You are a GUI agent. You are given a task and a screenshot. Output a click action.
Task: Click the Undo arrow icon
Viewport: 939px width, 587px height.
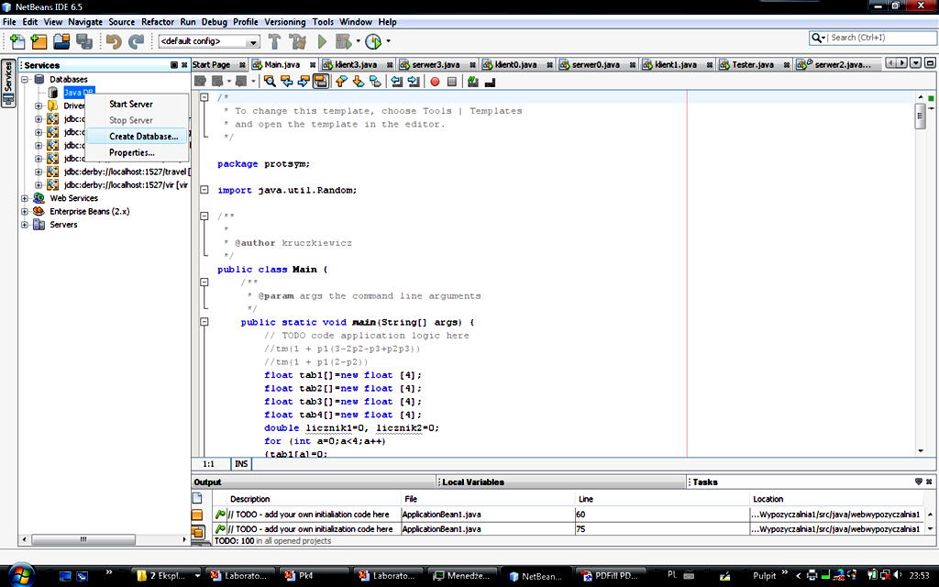pyautogui.click(x=114, y=41)
